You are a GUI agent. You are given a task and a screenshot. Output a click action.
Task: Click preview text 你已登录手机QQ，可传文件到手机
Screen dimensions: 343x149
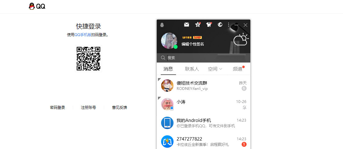206,126
